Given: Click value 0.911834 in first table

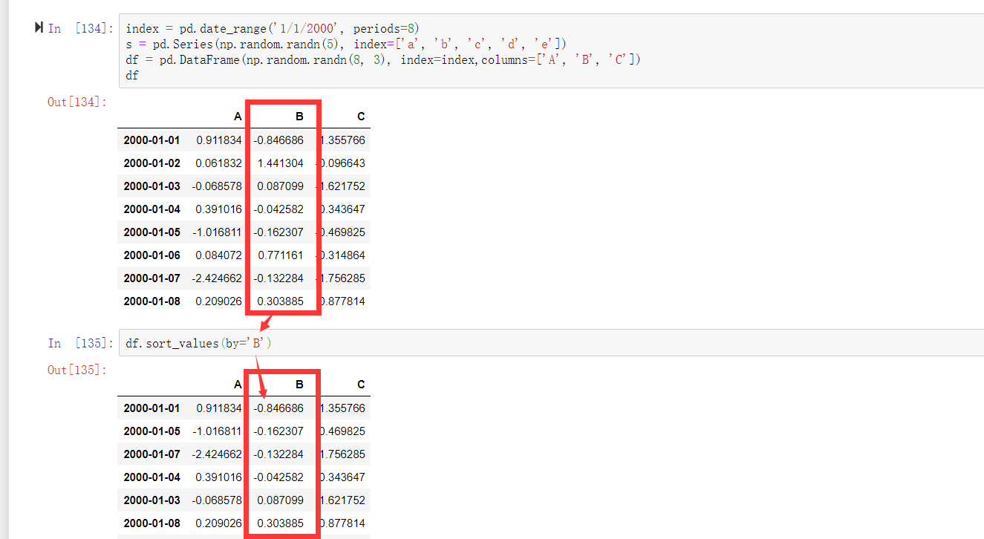Looking at the screenshot, I should tap(219, 140).
